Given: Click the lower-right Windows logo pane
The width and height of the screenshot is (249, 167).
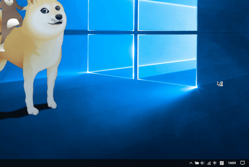Looking at the screenshot, I should pyautogui.click(x=168, y=59).
